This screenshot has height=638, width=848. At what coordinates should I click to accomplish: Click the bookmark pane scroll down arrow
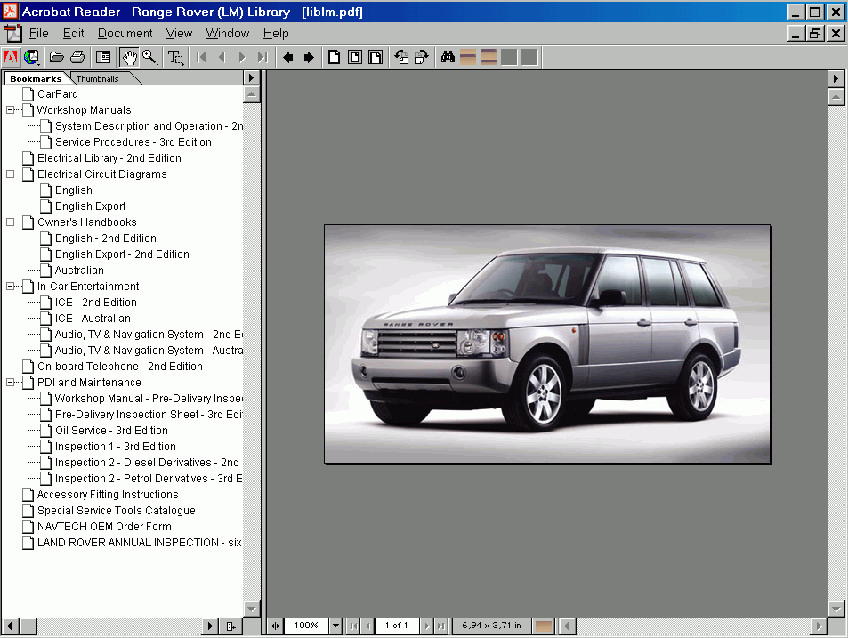pos(252,609)
